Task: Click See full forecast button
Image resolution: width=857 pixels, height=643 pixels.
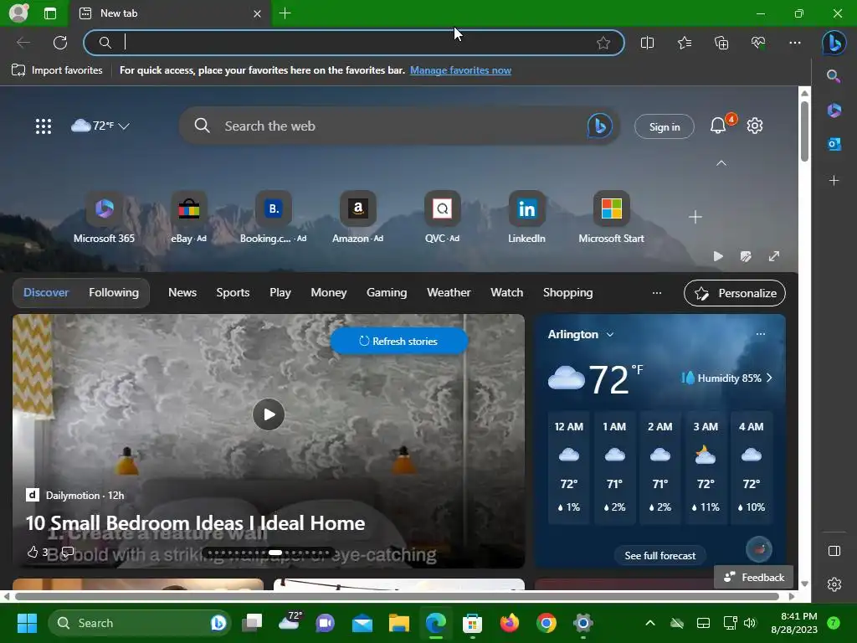Action: click(659, 556)
